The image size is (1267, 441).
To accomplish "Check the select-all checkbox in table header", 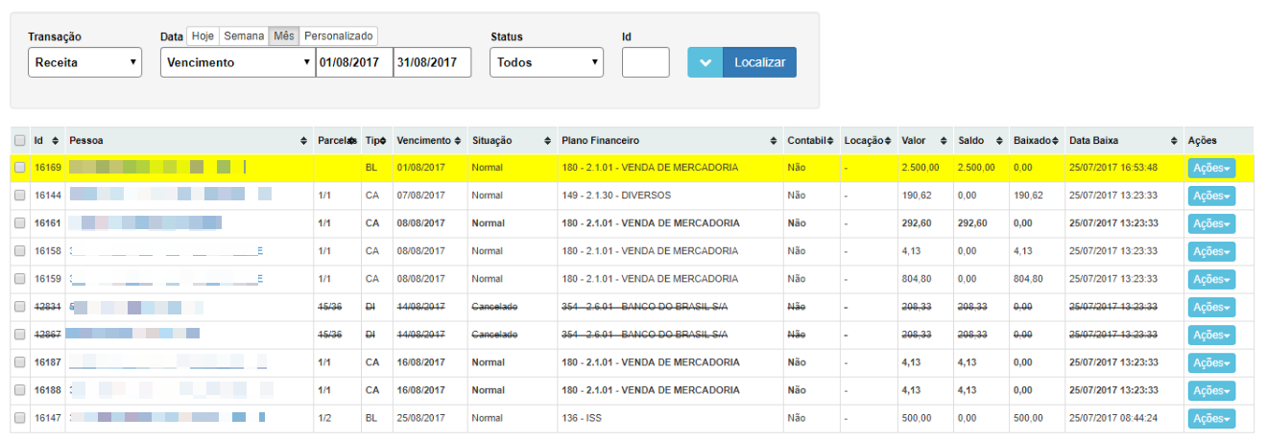I will click(x=20, y=141).
